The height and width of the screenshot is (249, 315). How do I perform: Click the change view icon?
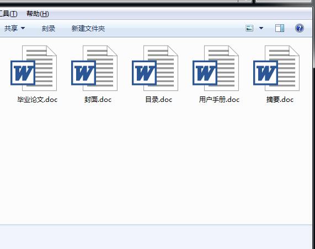[249, 28]
